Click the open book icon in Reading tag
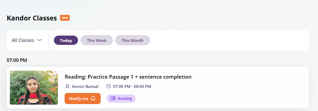318x111 pixels. pyautogui.click(x=113, y=99)
